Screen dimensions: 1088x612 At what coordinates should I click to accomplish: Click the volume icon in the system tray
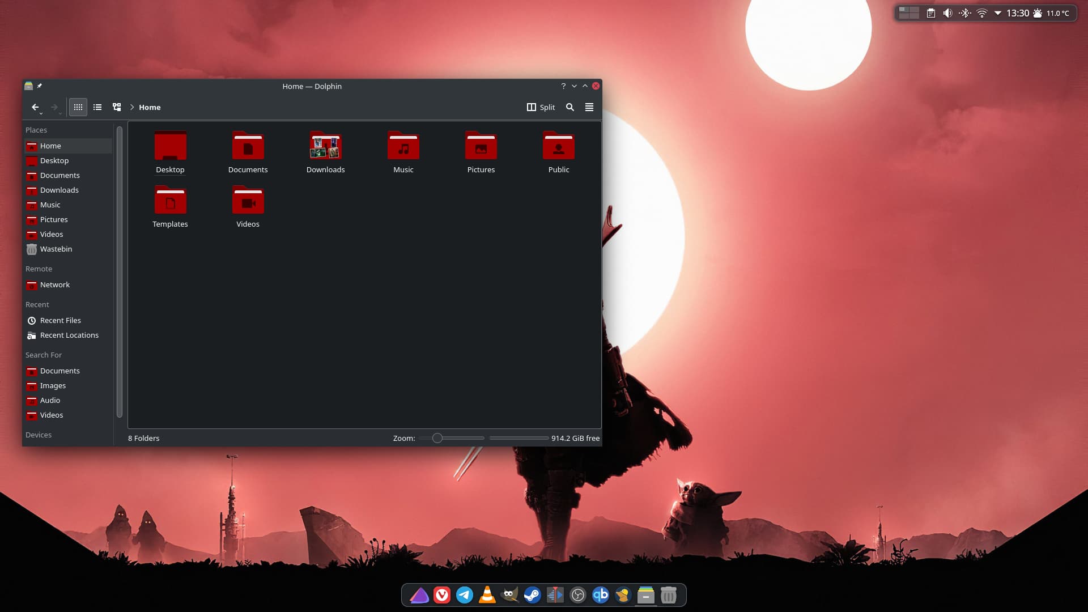[x=947, y=12]
